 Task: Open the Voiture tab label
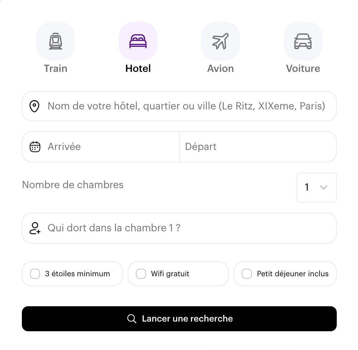click(x=303, y=68)
